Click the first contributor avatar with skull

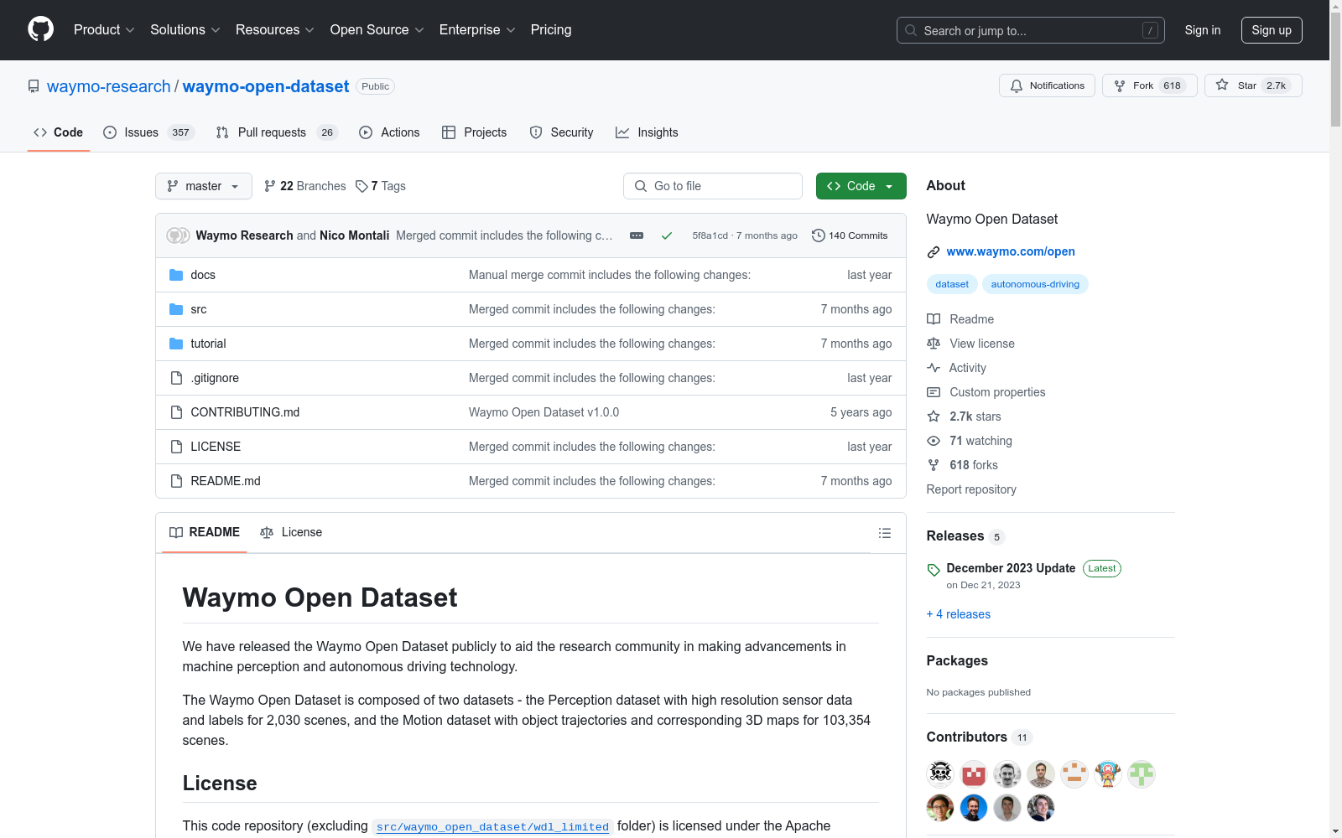(940, 773)
